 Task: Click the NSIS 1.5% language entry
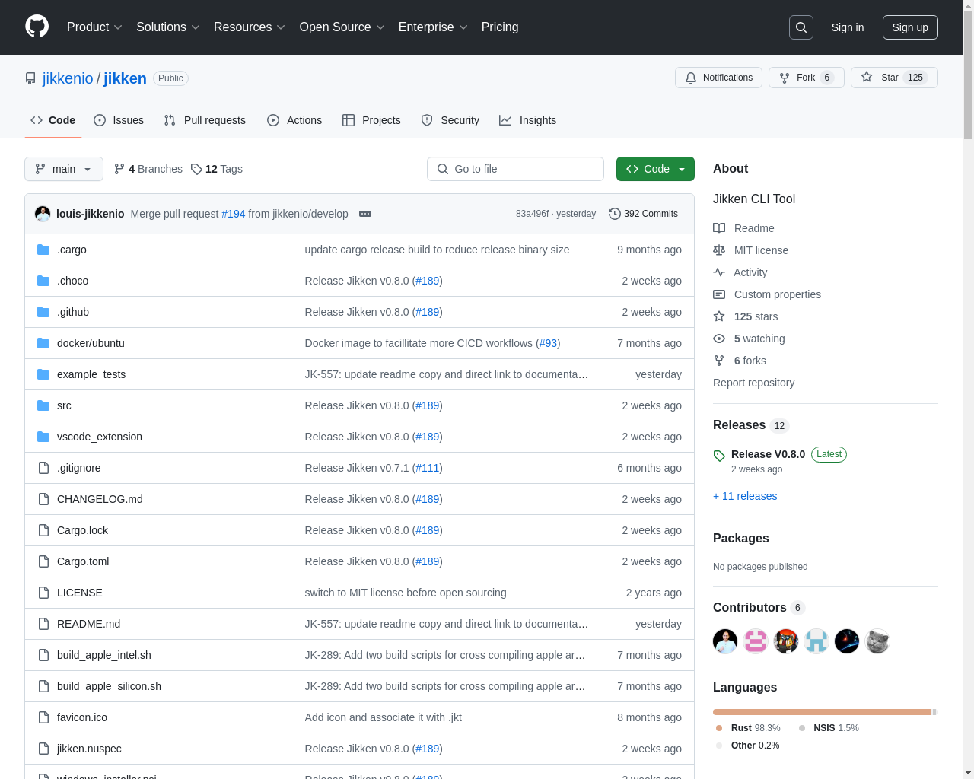(829, 728)
